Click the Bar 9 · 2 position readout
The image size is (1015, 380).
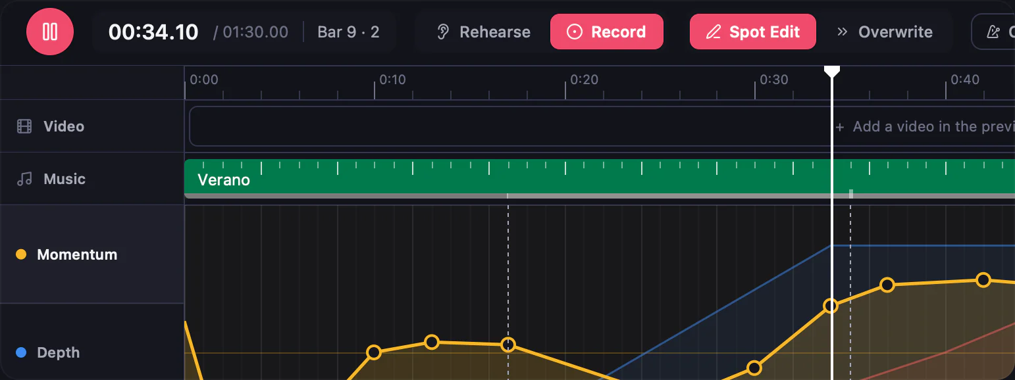[x=348, y=32]
